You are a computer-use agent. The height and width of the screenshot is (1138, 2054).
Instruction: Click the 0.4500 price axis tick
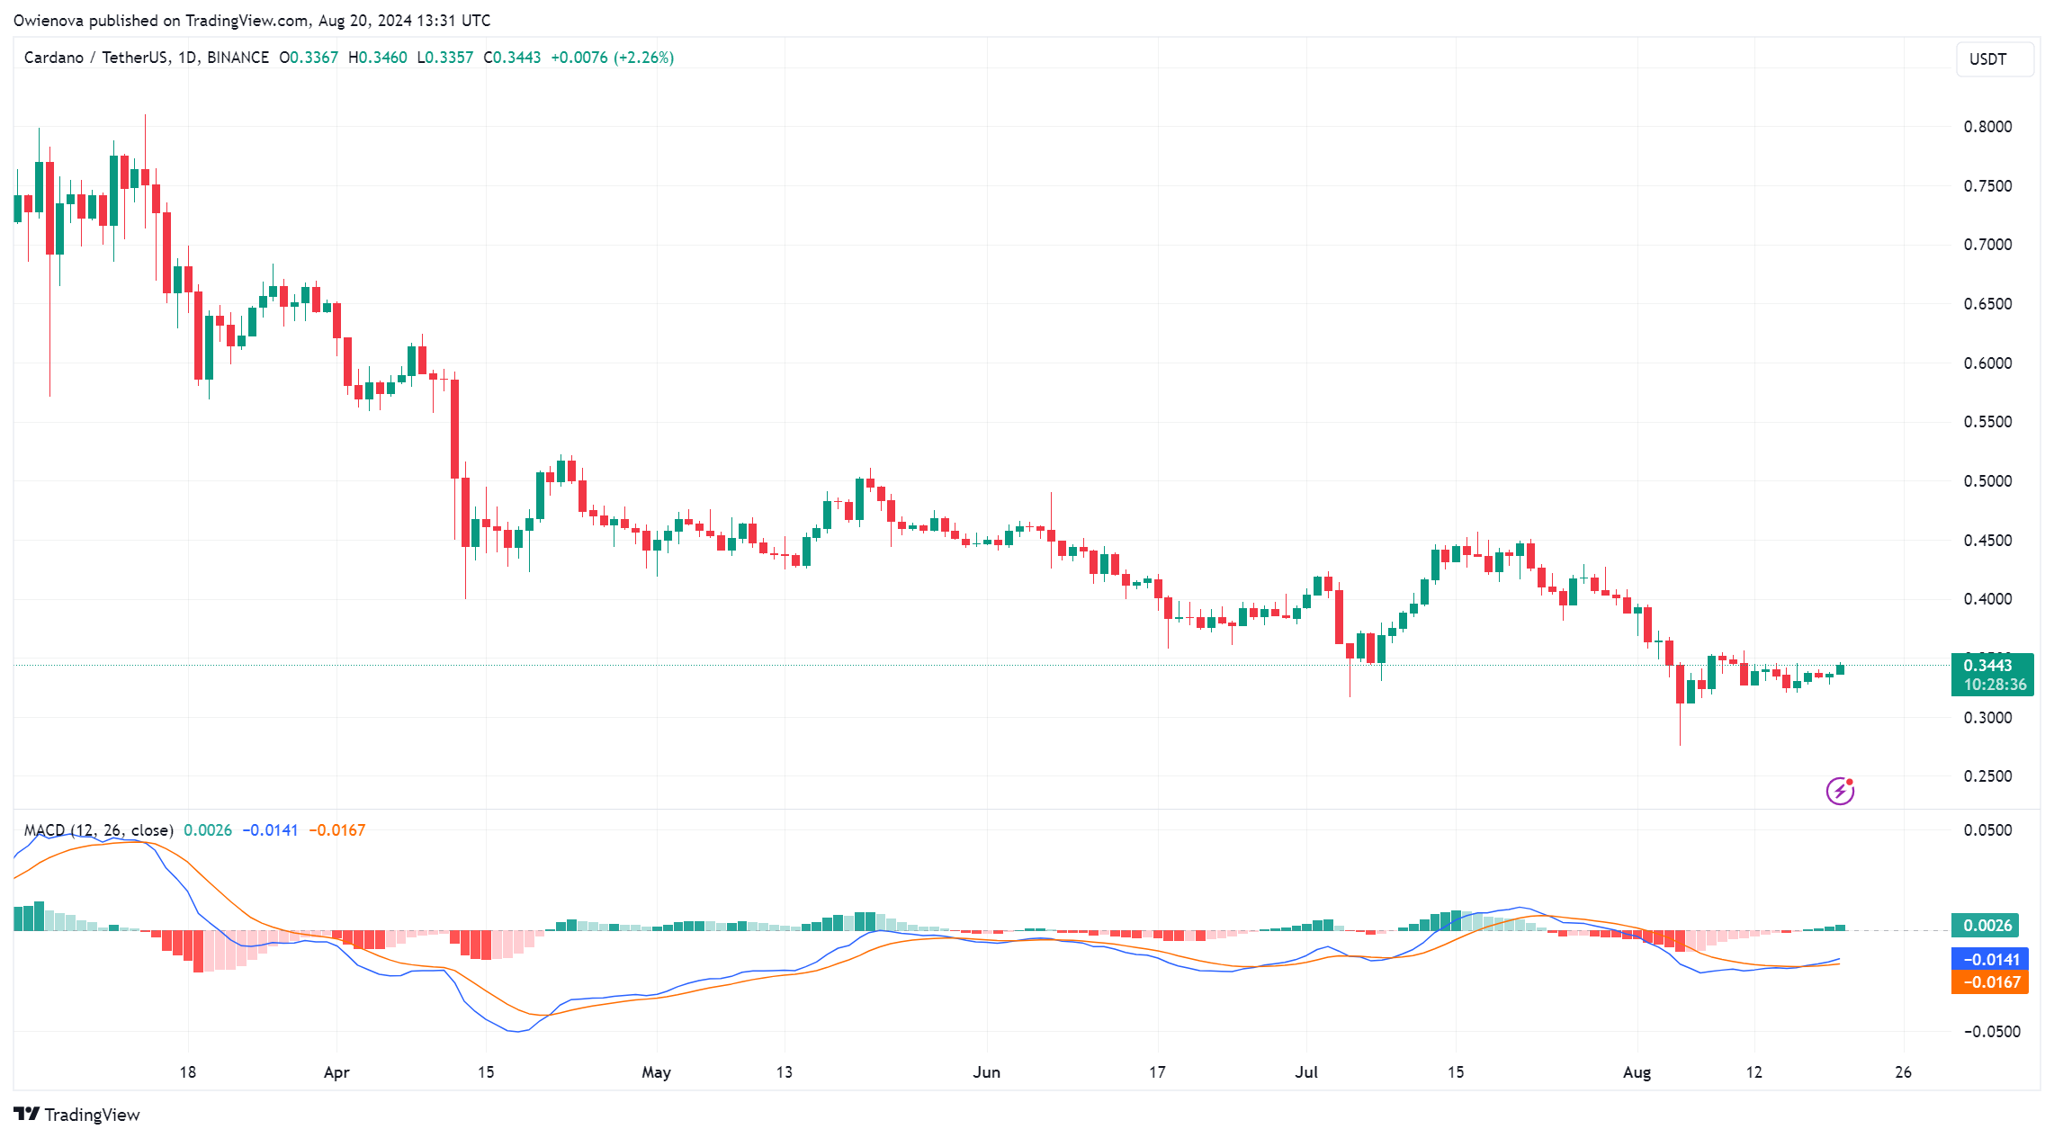tap(1987, 541)
